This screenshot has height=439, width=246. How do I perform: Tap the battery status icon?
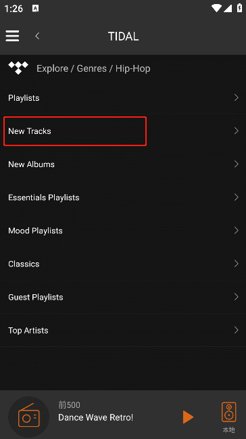point(239,8)
